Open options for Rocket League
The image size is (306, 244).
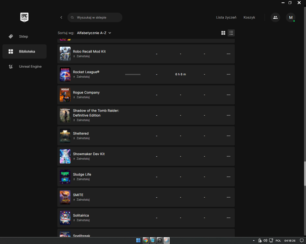tap(229, 74)
